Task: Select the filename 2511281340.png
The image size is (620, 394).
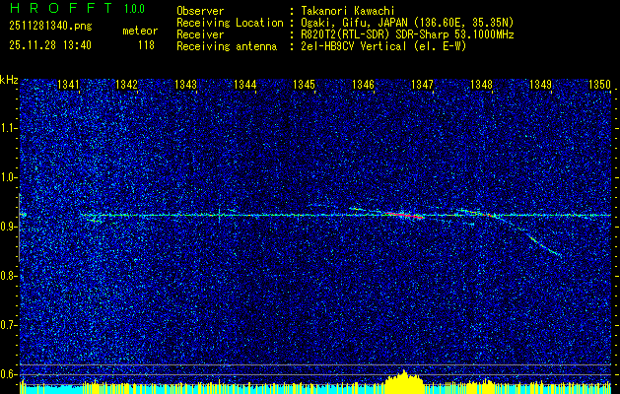Action: [50, 27]
